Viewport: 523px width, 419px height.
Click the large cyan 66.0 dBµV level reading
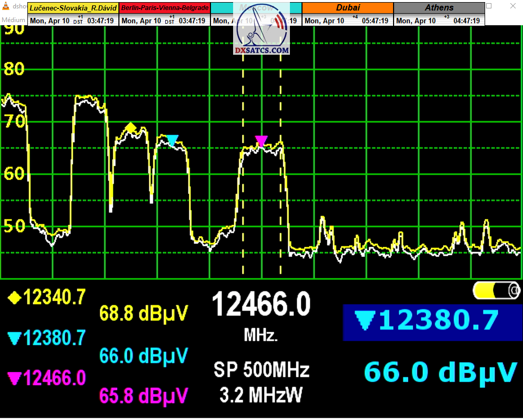(440, 372)
